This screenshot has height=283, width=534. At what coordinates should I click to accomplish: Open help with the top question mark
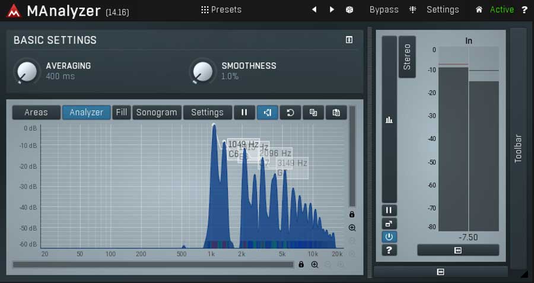coord(525,9)
